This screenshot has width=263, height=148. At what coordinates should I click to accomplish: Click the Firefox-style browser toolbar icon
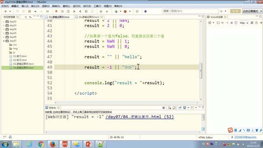125,12
